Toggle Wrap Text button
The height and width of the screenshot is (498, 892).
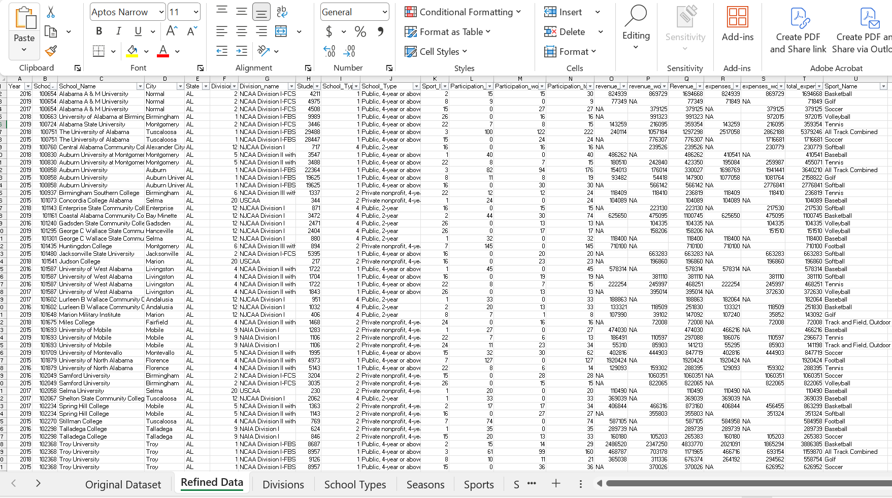pos(281,12)
